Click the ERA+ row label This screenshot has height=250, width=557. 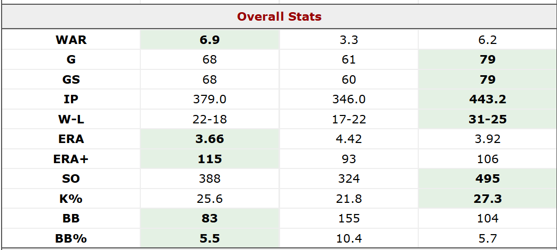70,159
